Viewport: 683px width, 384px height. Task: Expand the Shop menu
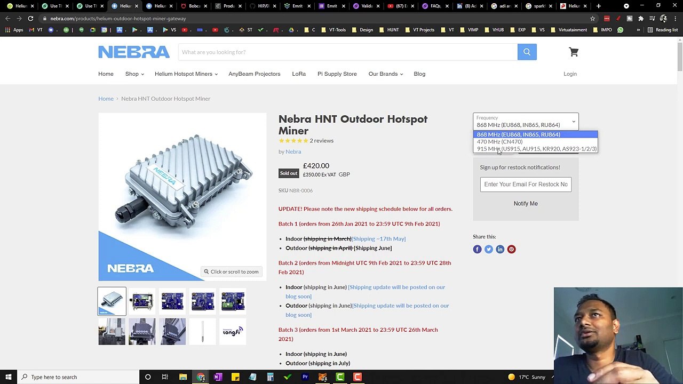(134, 74)
